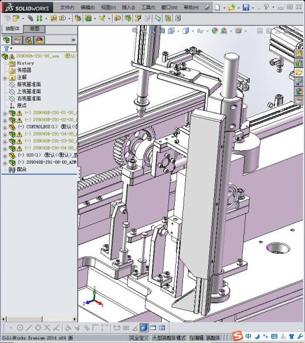Switch to the 装配体 tab

[12, 29]
